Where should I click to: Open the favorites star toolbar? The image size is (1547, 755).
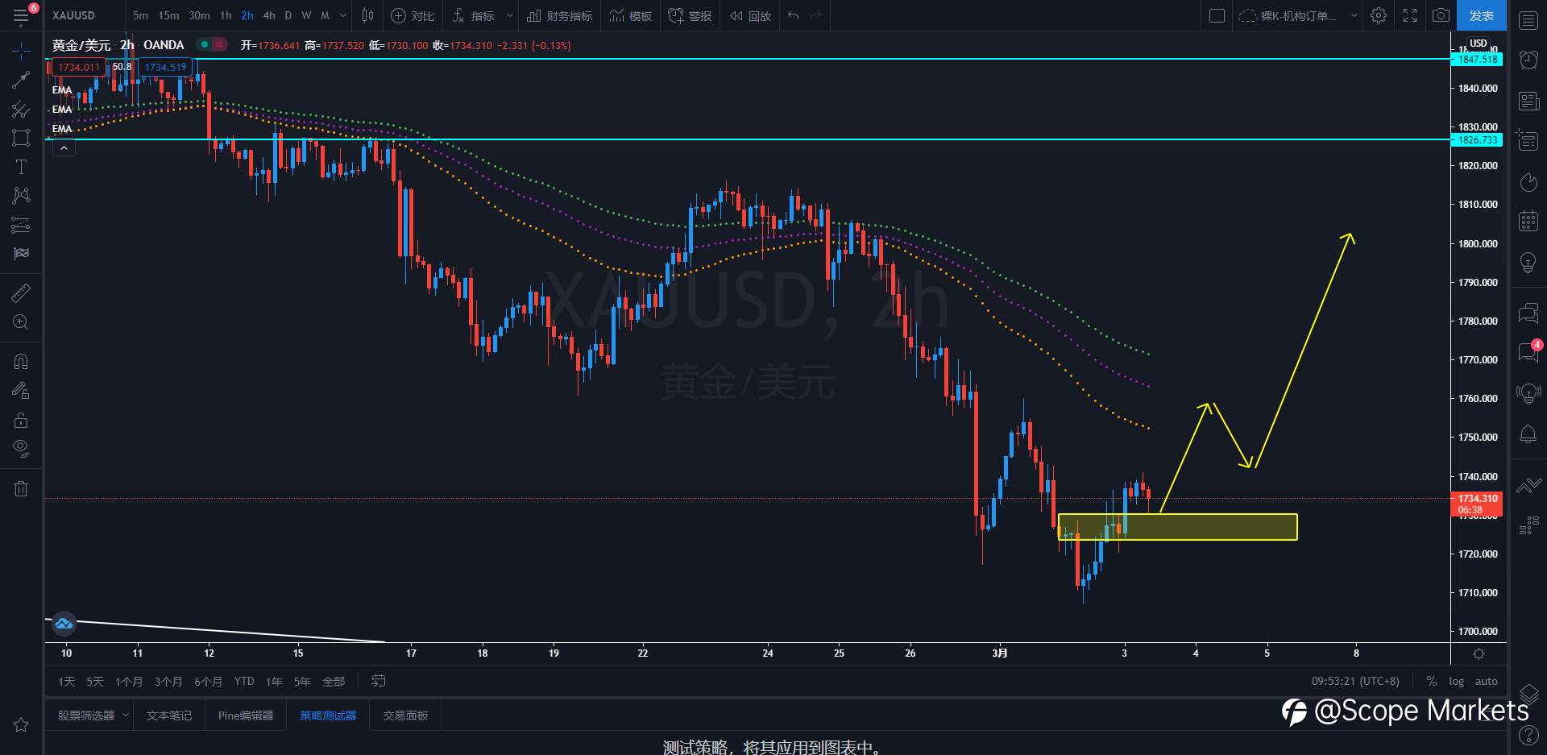21,724
